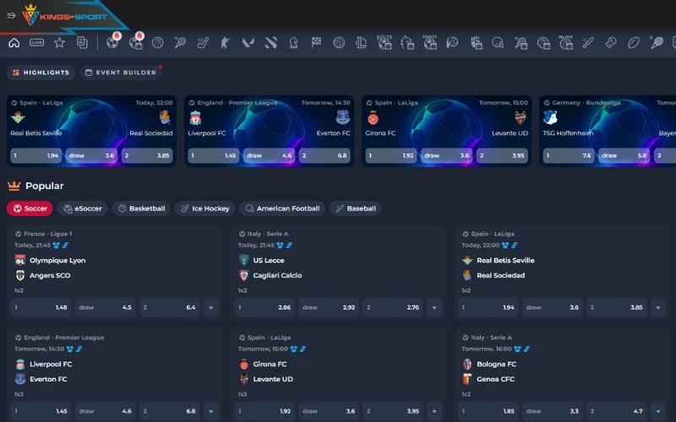Select the Ice Hockey filter under Popular
This screenshot has height=422, width=676.
204,208
